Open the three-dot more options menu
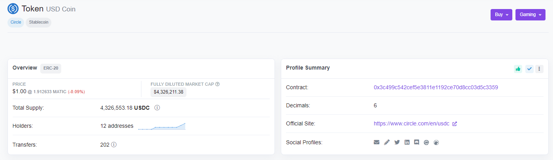 (539, 69)
